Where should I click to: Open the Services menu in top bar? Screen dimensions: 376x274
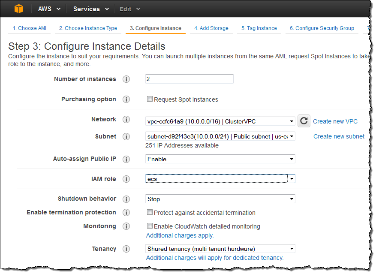[x=90, y=9]
